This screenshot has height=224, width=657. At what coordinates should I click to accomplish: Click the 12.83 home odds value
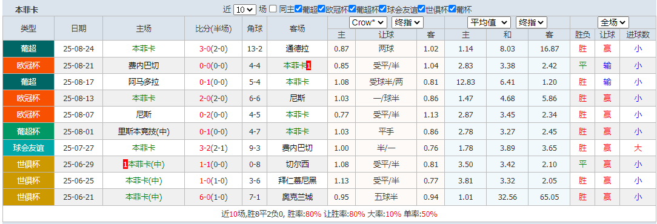tap(465, 82)
